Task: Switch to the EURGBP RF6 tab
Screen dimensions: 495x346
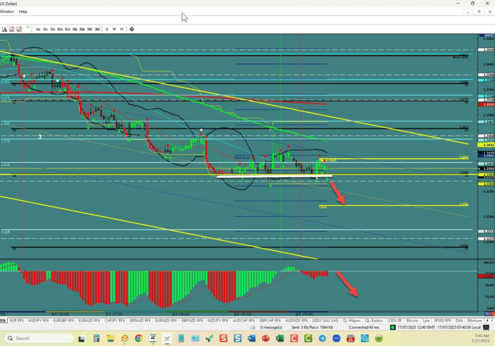Action: [x=63, y=320]
